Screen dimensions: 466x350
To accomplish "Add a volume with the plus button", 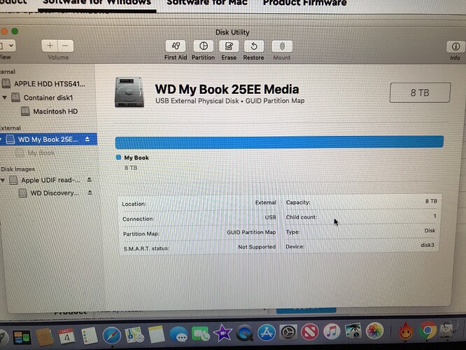I will coord(50,45).
